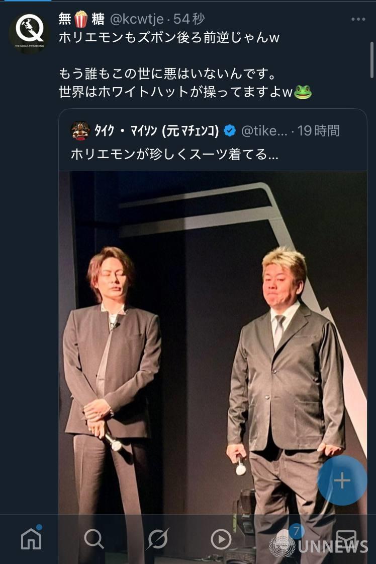The image size is (376, 564).
Task: Open the quoted post text ホリエモンが珍しくスーツ着てる
Action: [x=174, y=154]
